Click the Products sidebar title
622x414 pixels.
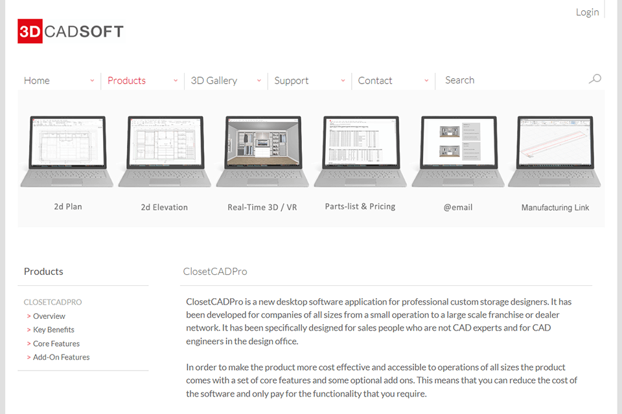point(43,272)
